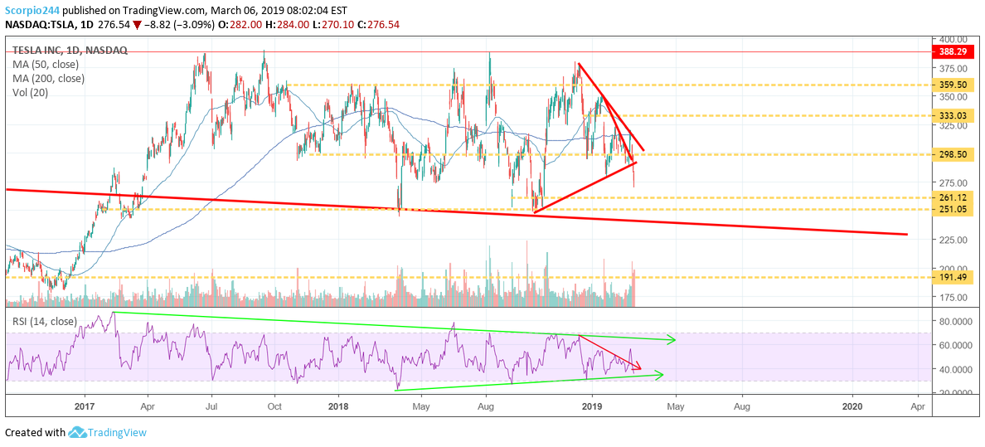Select the Vol (20) indicator label
The width and height of the screenshot is (985, 447).
tap(30, 92)
